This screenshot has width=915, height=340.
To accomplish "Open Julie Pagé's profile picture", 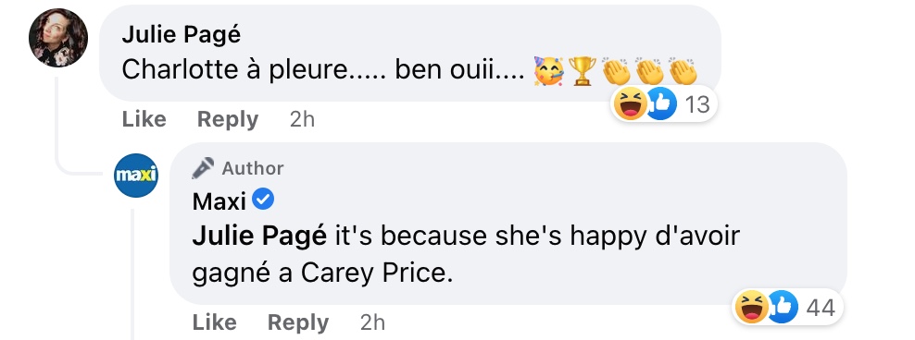I will tap(58, 38).
